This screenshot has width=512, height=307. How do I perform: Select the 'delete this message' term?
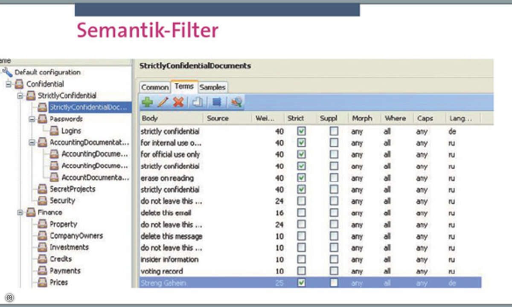click(x=171, y=236)
